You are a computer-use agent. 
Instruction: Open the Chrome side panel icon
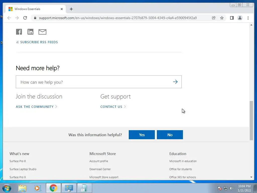[232, 18]
